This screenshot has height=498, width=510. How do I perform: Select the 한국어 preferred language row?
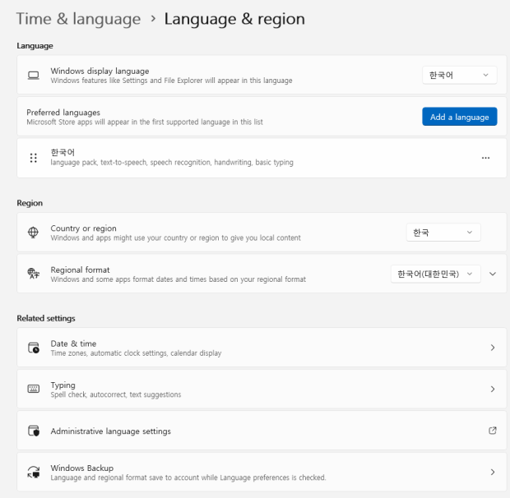point(247,158)
